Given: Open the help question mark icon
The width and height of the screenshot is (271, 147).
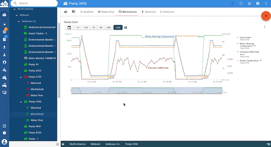Looking at the screenshot, I should 4,133.
